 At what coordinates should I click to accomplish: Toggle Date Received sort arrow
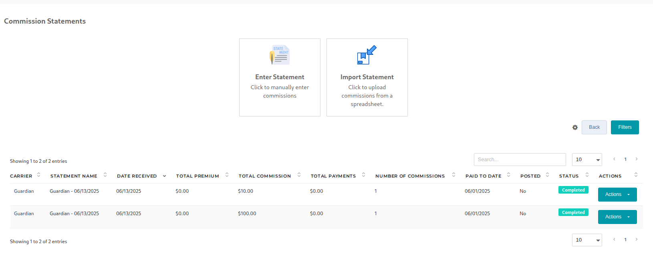click(164, 176)
